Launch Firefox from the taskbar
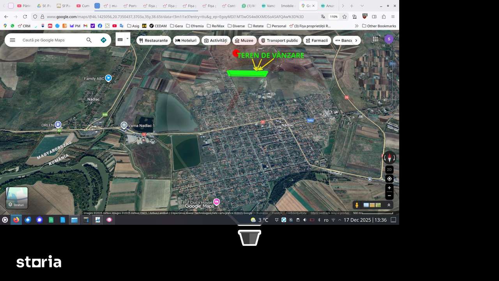Viewport: 499px width, 281px height. tap(16, 220)
